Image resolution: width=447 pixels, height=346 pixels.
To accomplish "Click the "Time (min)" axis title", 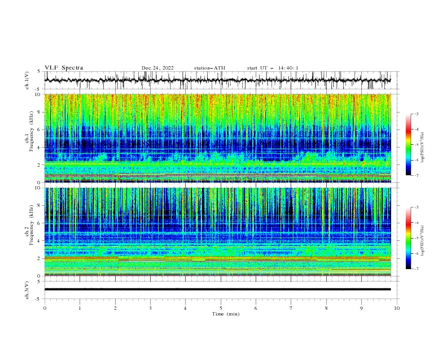I will [x=226, y=314].
